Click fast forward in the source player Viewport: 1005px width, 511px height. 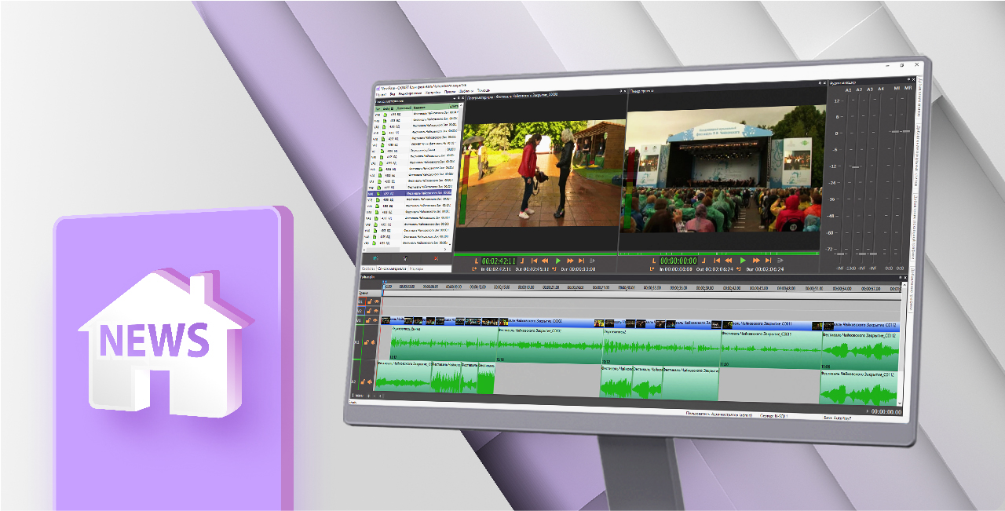pos(570,261)
